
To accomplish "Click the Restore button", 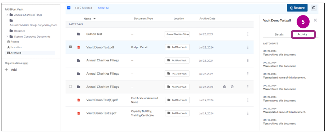I will tap(297, 8).
